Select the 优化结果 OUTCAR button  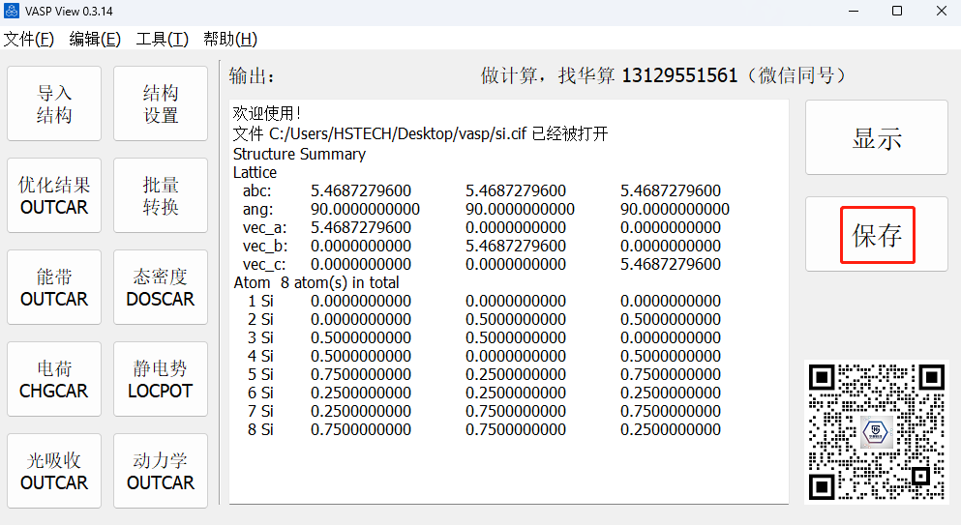click(54, 196)
